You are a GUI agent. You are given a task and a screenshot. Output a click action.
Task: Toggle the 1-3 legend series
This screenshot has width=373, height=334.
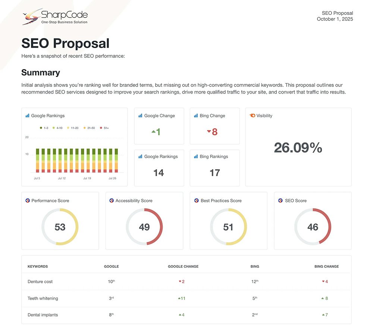(44, 128)
